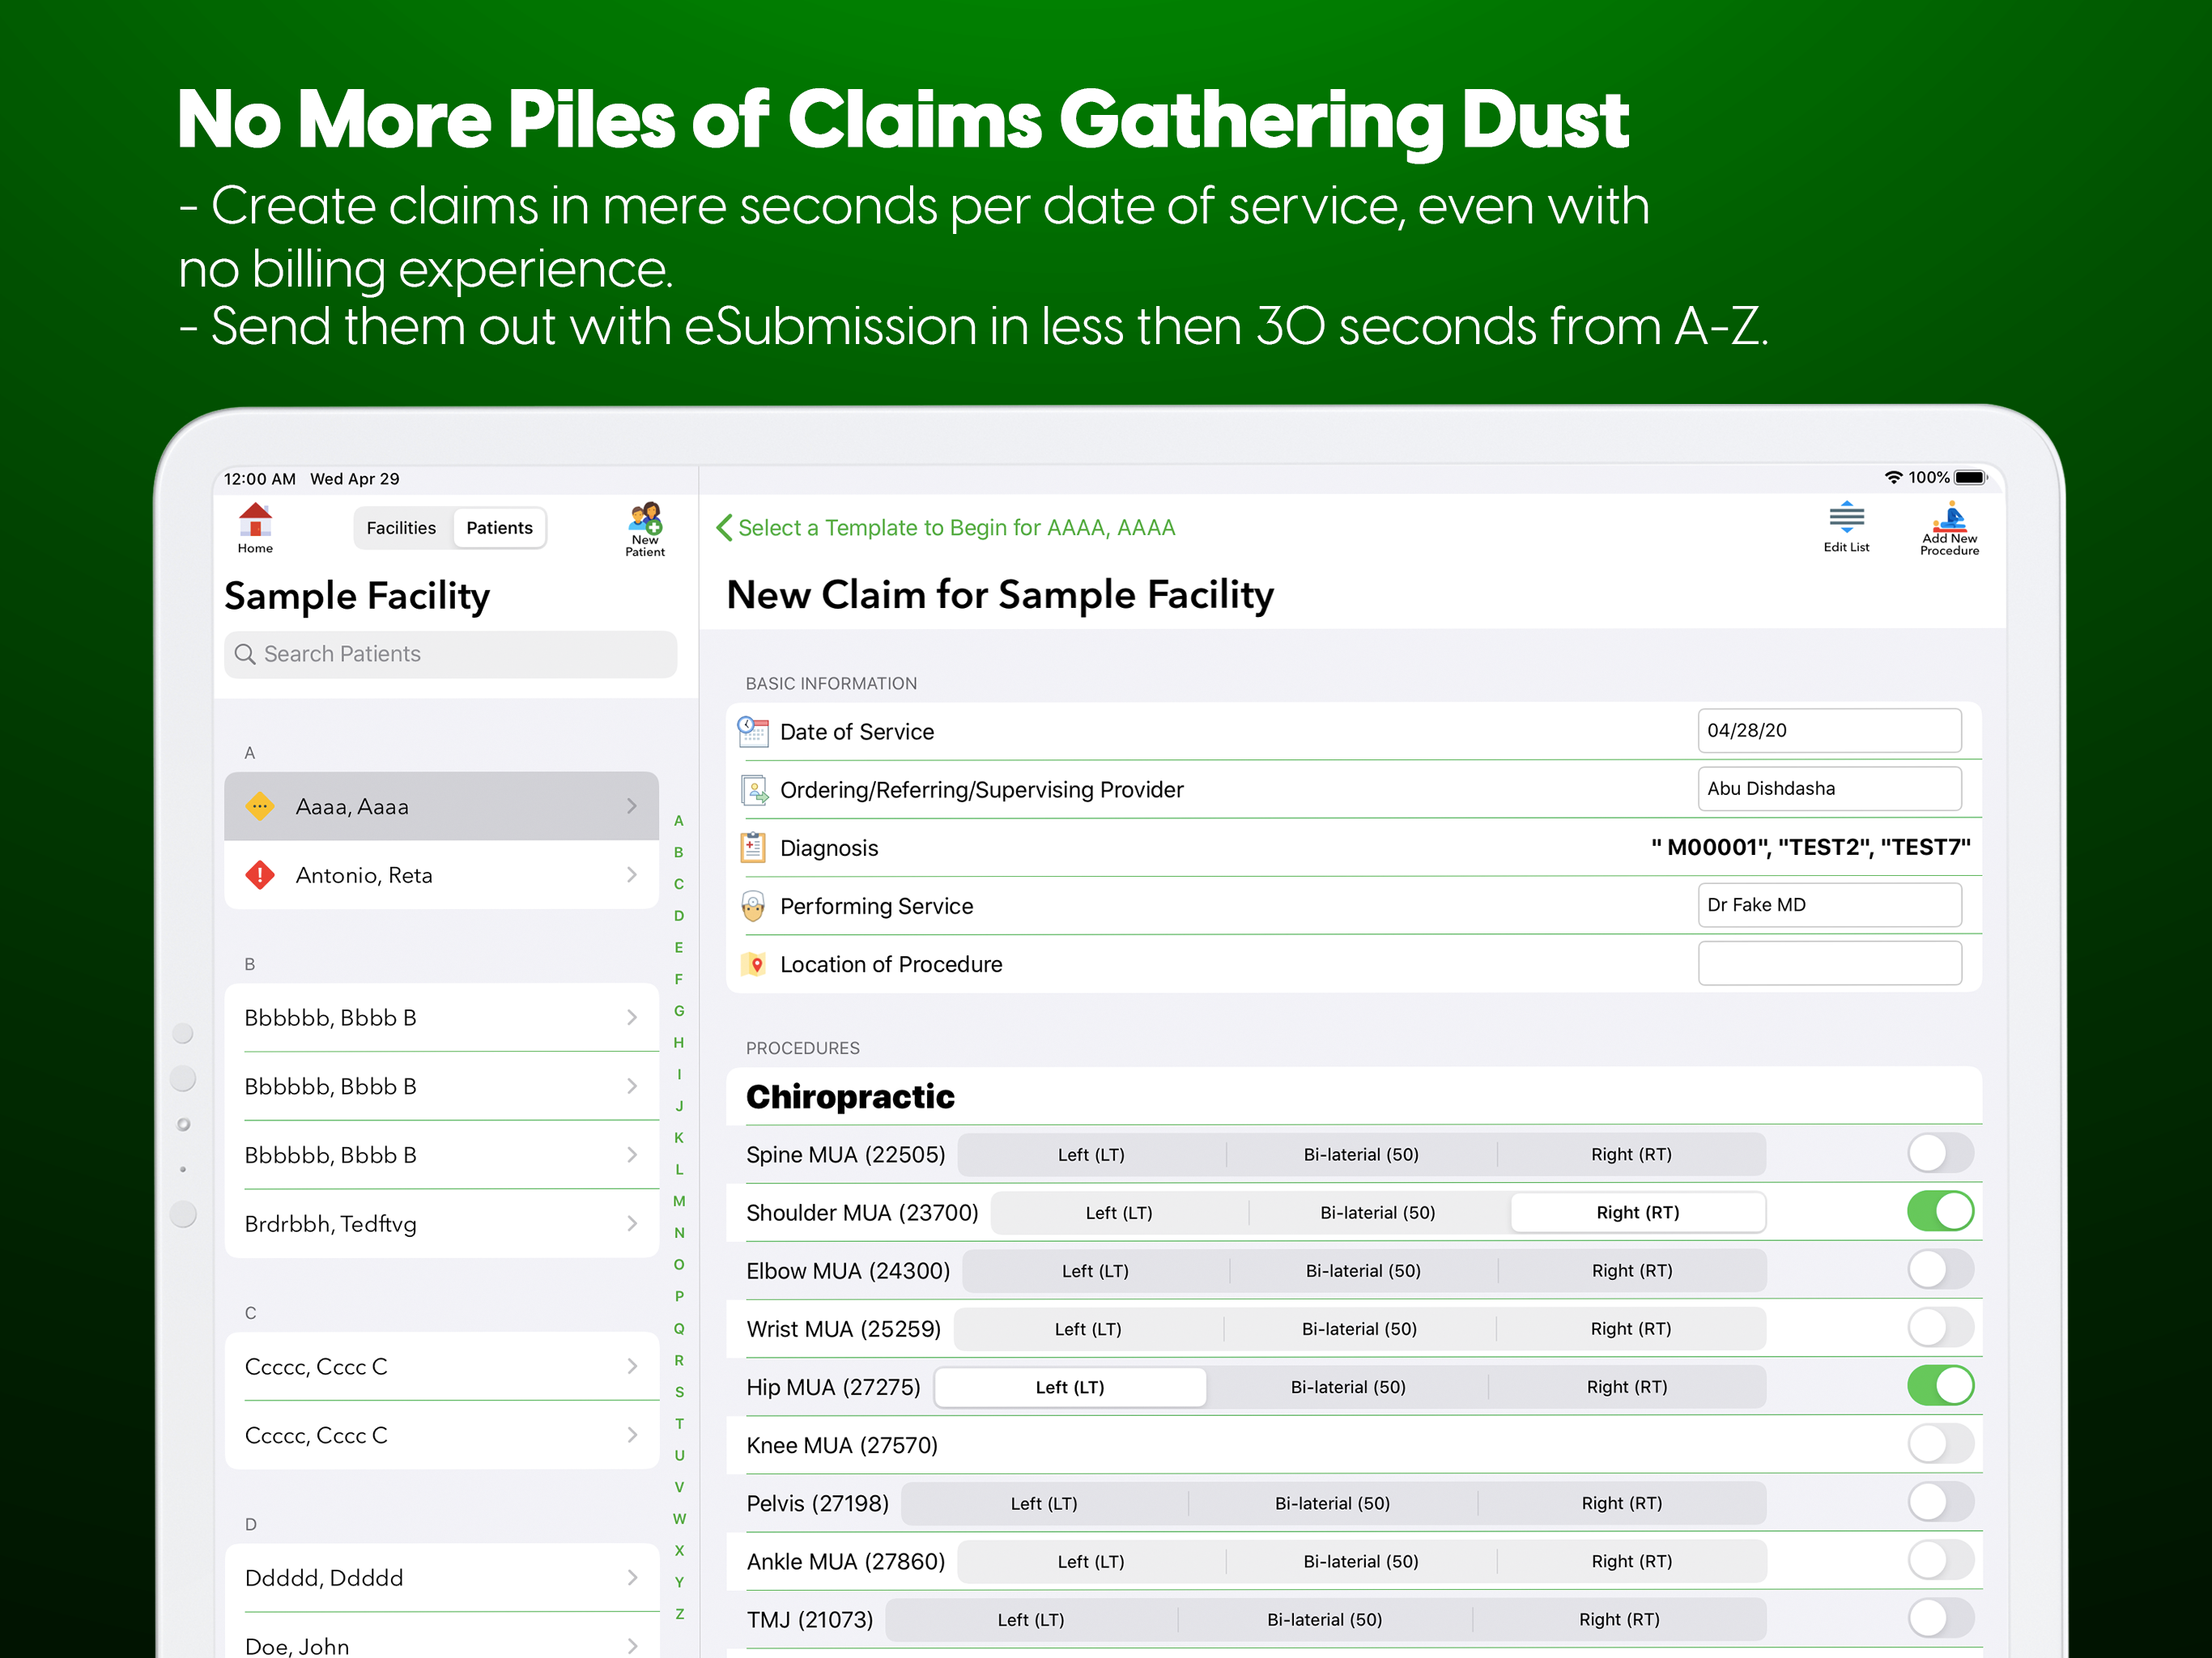The image size is (2212, 1658).
Task: Click the empty Location of Procedure field
Action: tap(1829, 963)
